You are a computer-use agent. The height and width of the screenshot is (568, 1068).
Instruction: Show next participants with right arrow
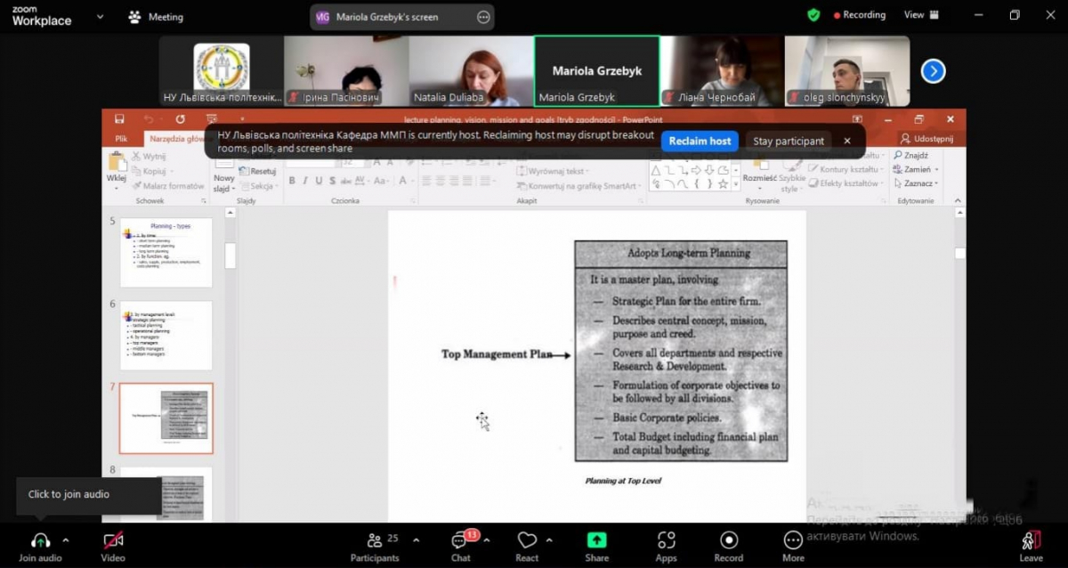click(933, 71)
